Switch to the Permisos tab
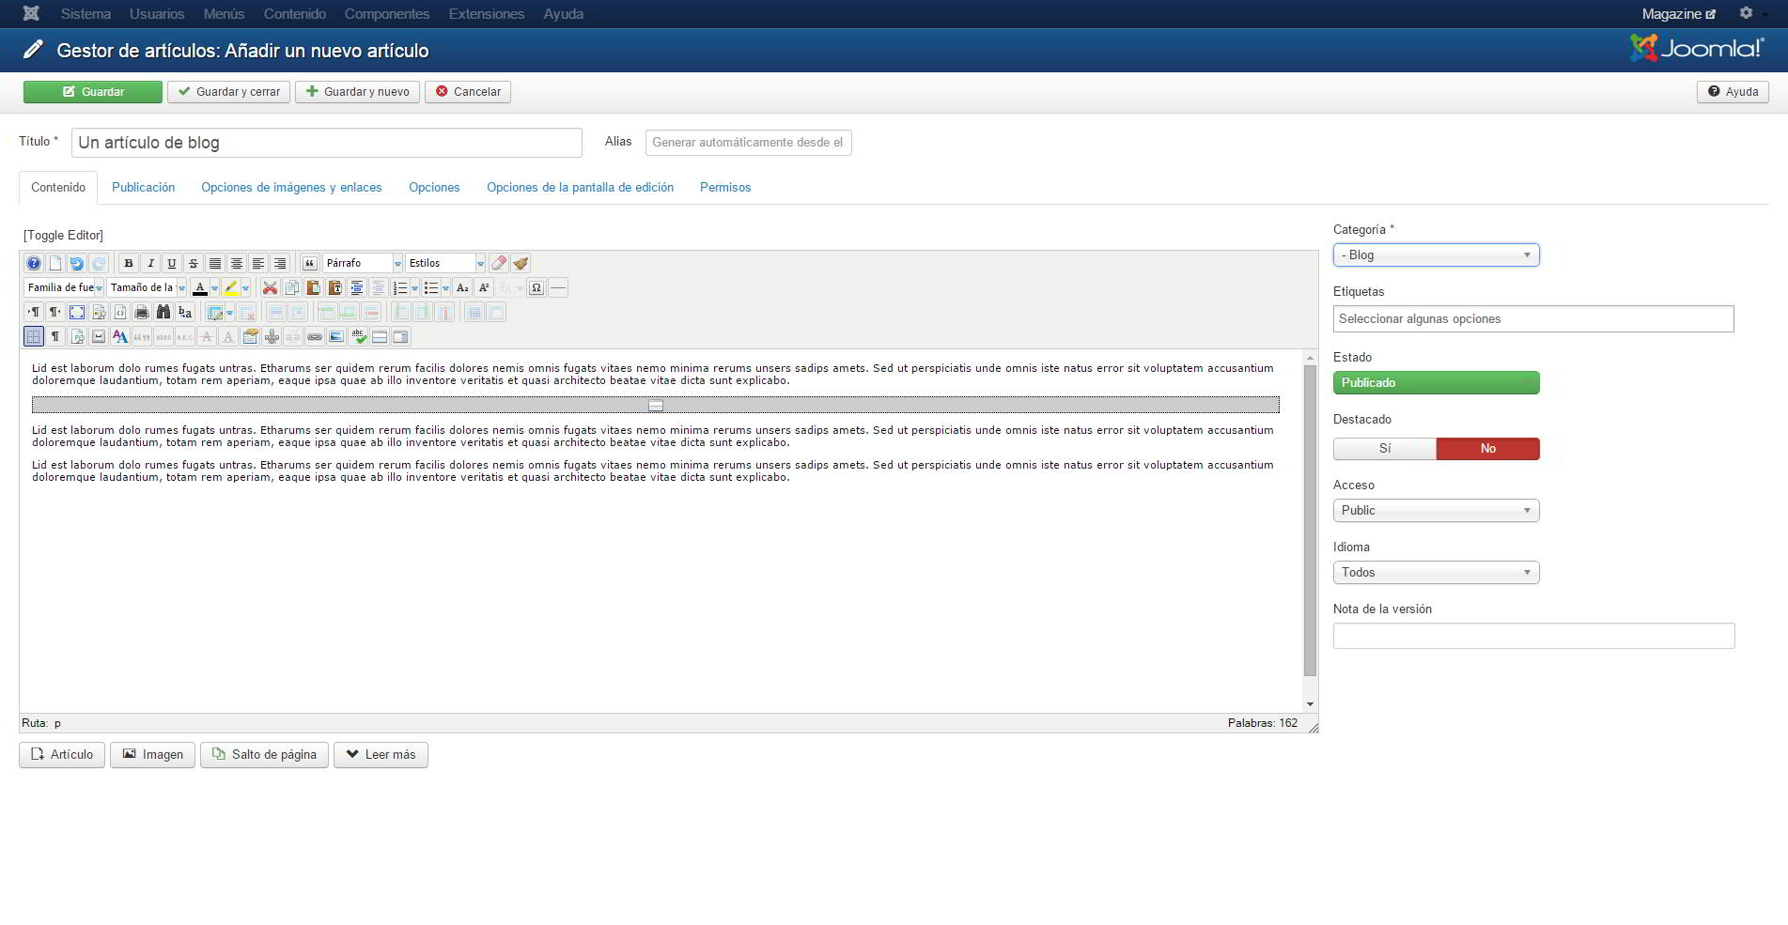The image size is (1788, 925). [725, 188]
